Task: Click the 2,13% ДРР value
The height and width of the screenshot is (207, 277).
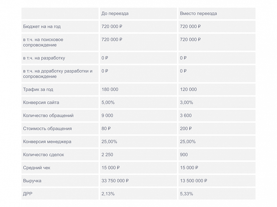Action: pos(108,194)
